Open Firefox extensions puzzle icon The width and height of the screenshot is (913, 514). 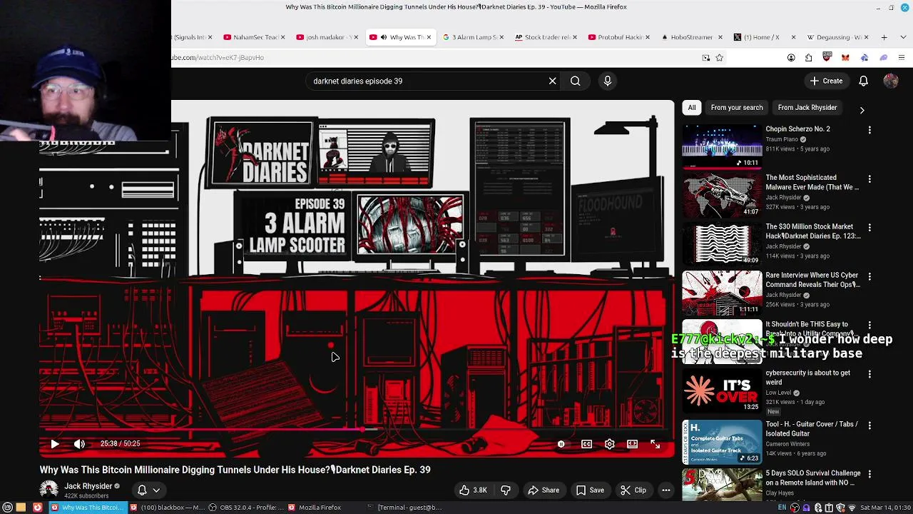coord(809,58)
